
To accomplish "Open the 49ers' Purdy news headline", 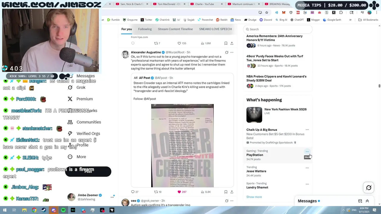I will 275,58.
